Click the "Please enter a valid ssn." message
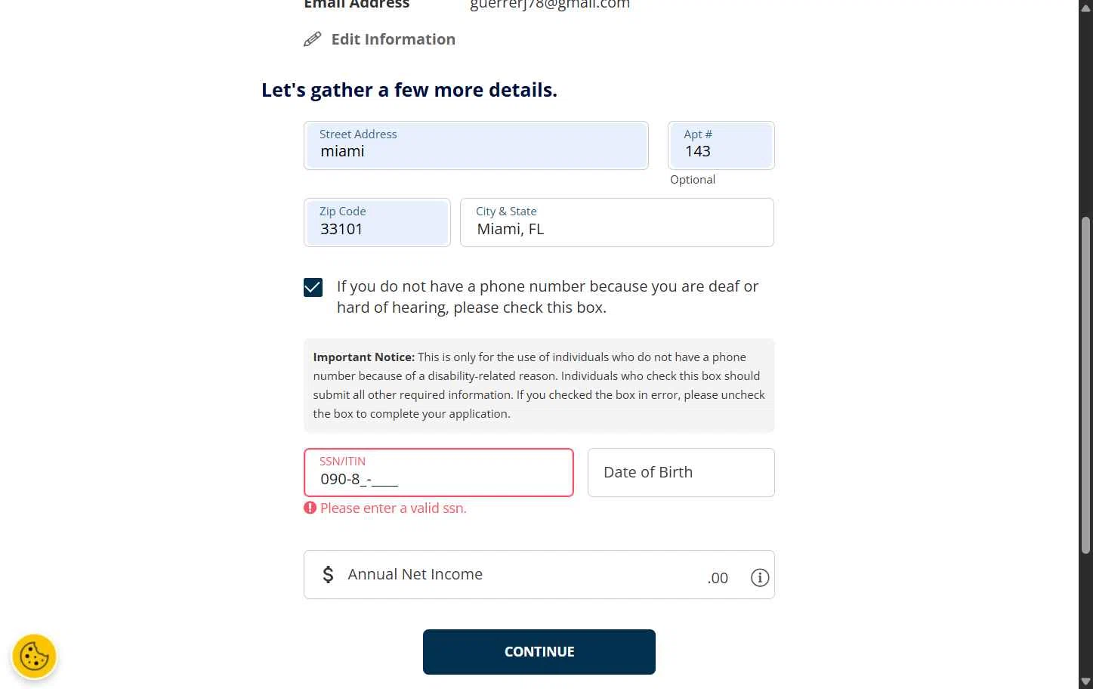This screenshot has width=1093, height=689. (394, 508)
